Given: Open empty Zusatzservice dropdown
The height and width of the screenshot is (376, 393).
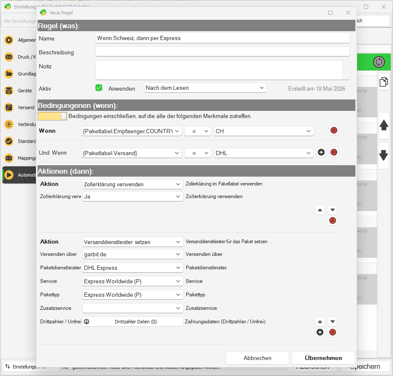Looking at the screenshot, I should 133,308.
